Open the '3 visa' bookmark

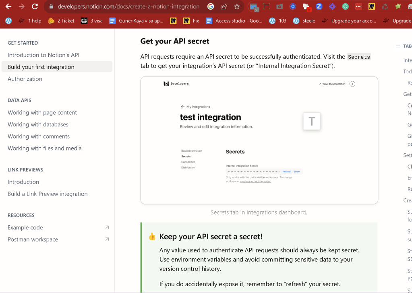[92, 21]
